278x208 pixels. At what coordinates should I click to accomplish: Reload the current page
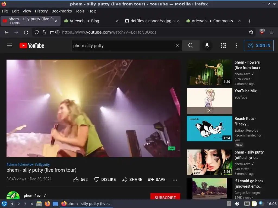(x=26, y=32)
